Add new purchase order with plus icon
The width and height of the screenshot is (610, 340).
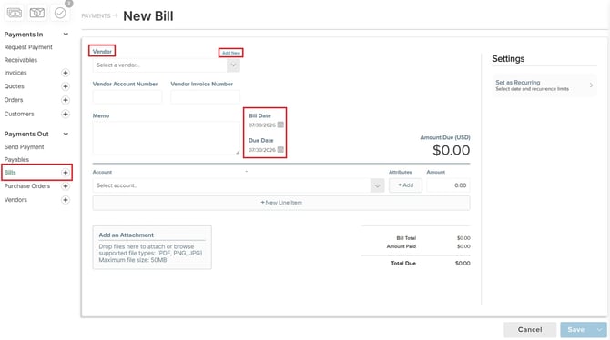coord(66,186)
